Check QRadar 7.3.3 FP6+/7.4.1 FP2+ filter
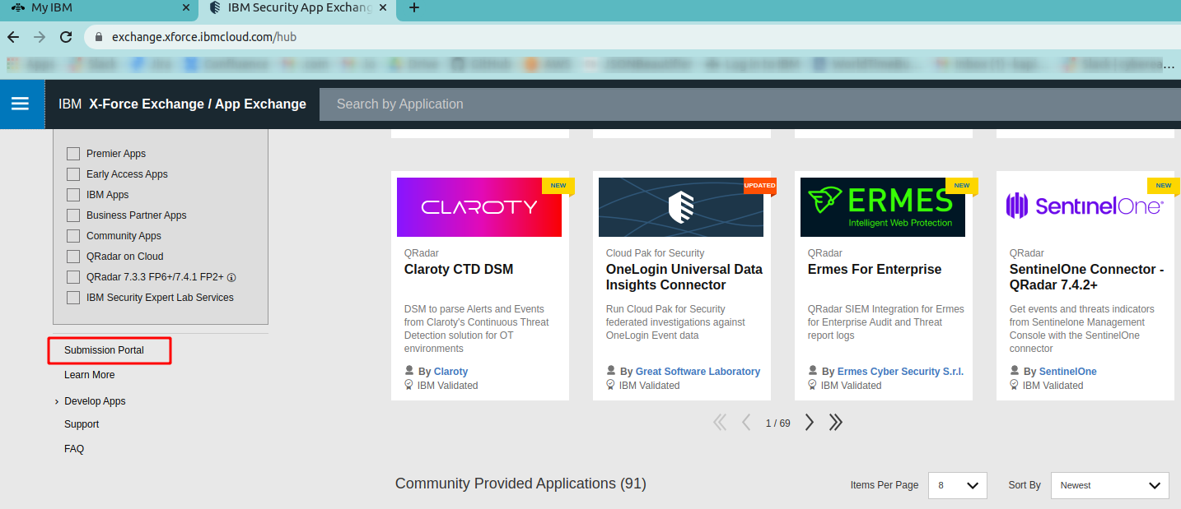This screenshot has width=1181, height=509. pos(73,277)
